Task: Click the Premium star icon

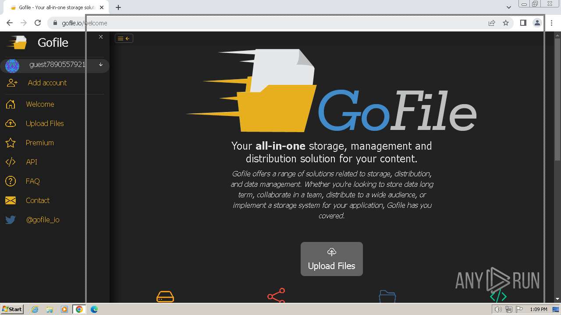Action: (11, 143)
